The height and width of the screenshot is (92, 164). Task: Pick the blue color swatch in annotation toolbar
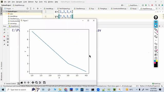tap(155, 61)
